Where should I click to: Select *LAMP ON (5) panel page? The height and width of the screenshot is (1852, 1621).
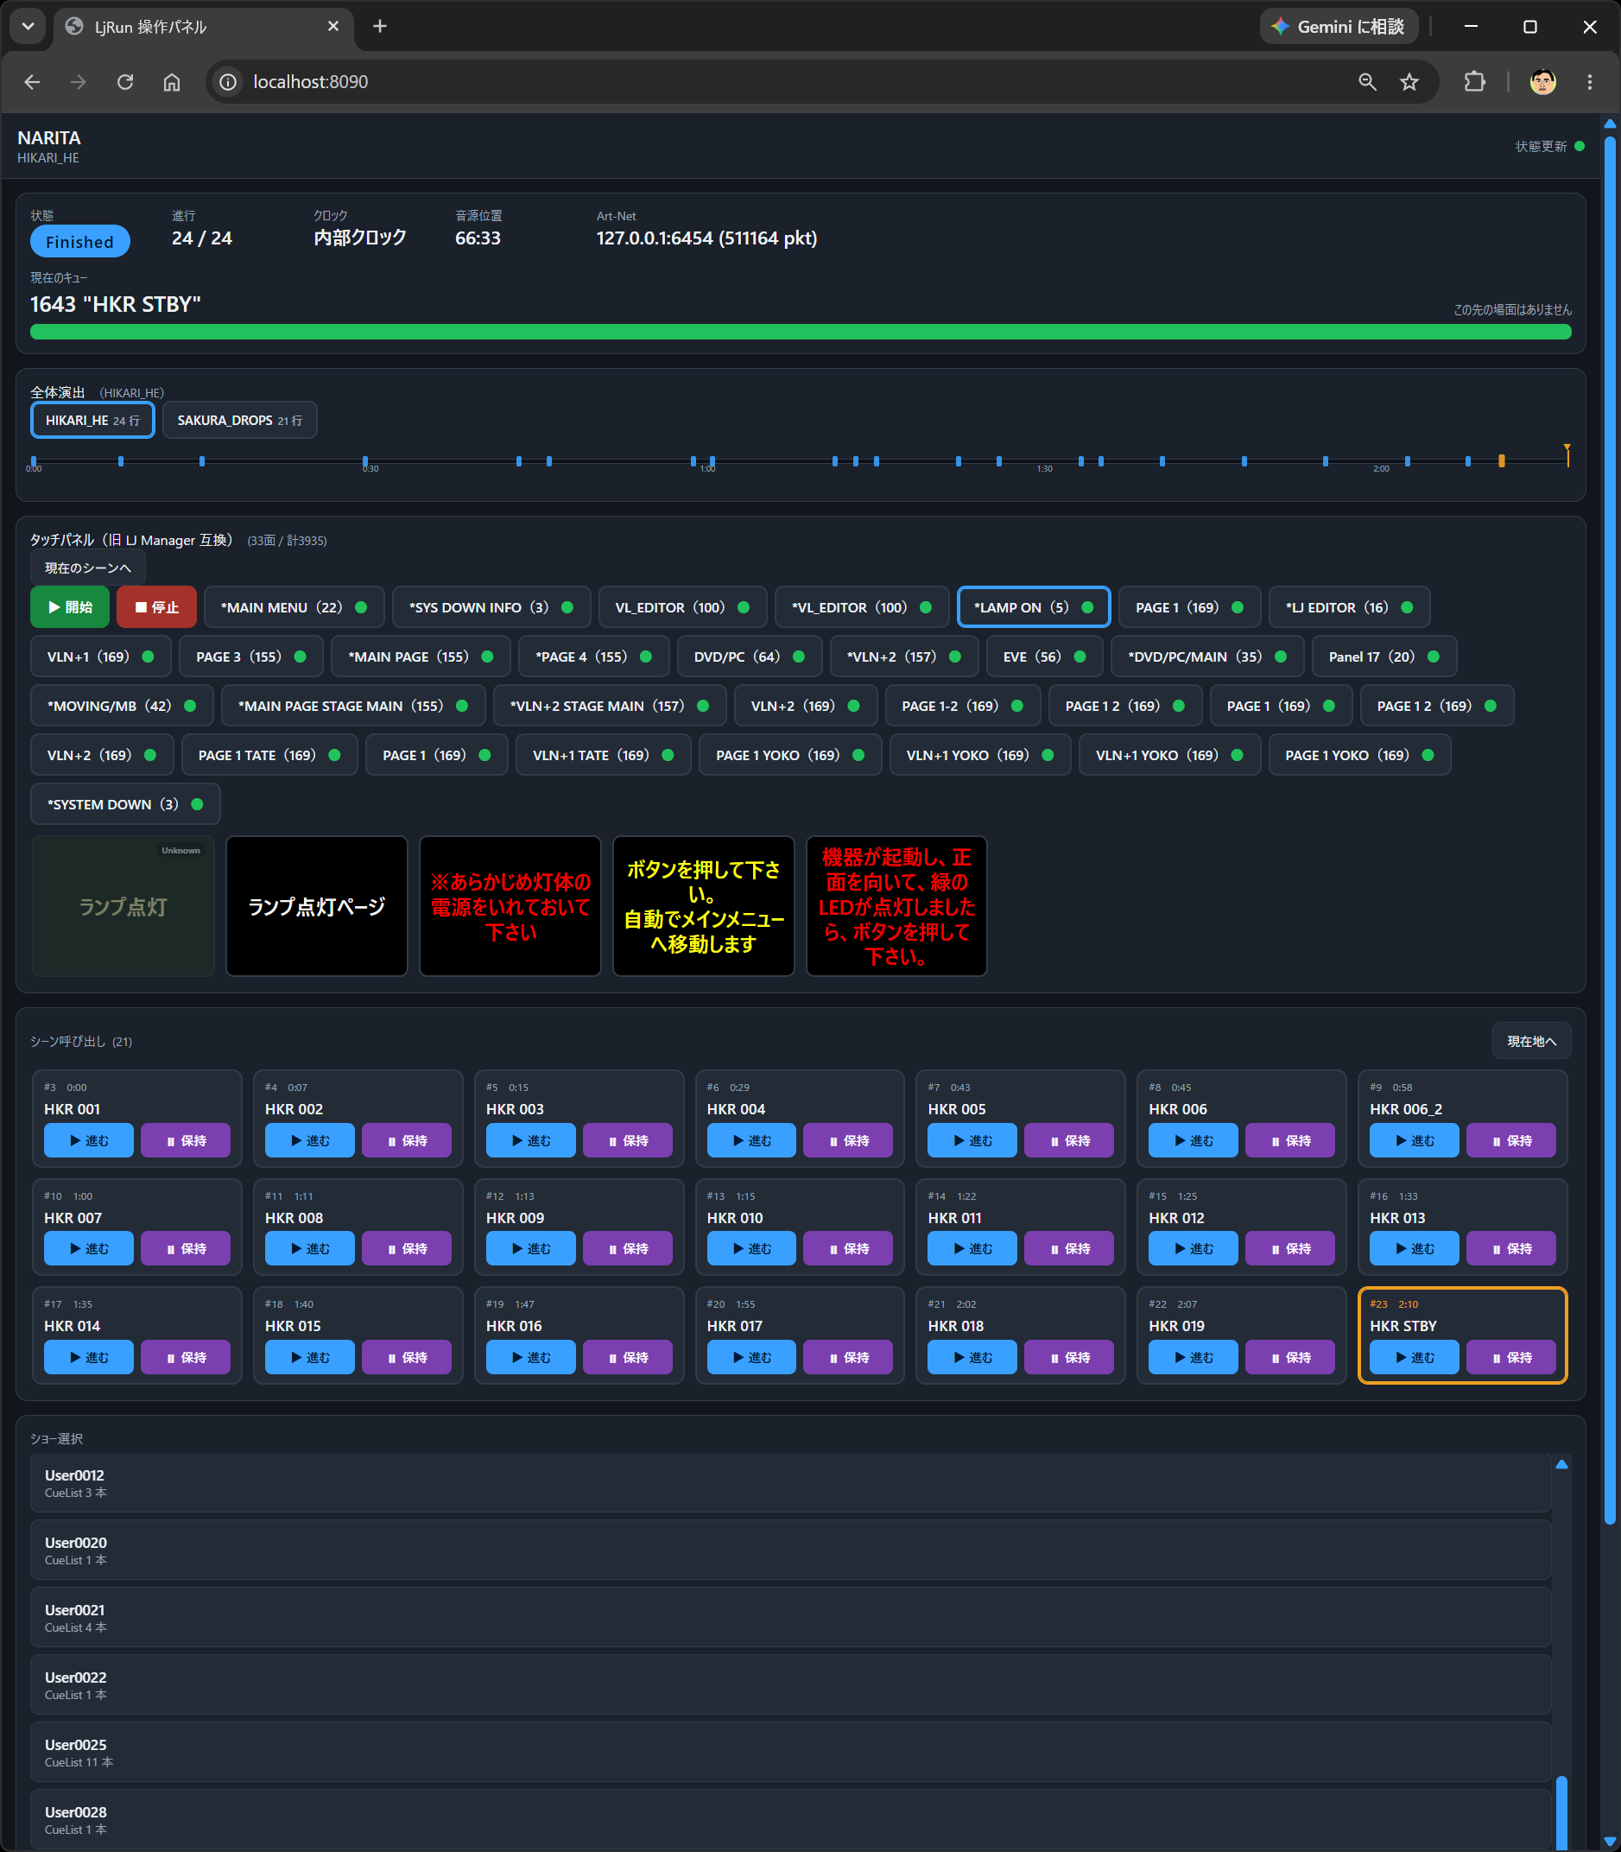(x=1033, y=607)
